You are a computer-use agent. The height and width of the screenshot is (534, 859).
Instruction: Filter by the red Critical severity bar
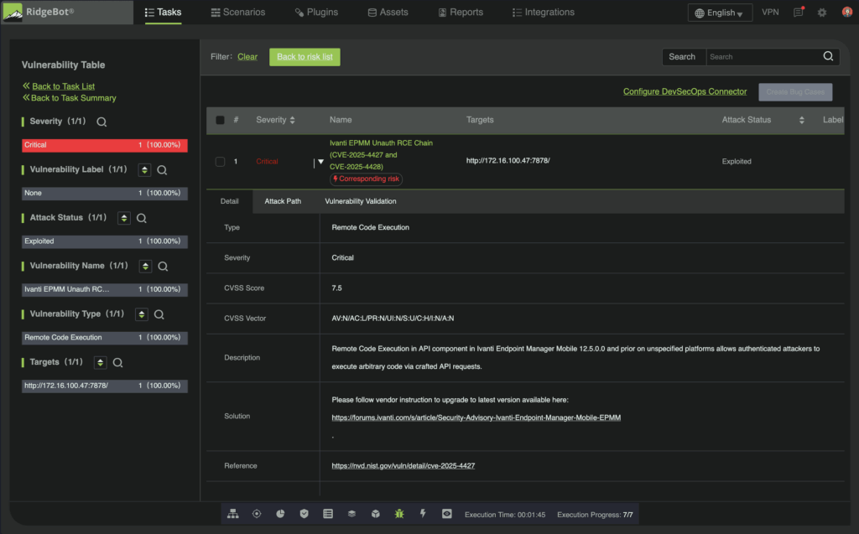105,145
